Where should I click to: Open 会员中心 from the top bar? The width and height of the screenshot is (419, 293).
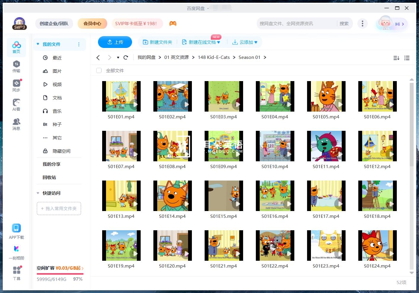pyautogui.click(x=92, y=23)
